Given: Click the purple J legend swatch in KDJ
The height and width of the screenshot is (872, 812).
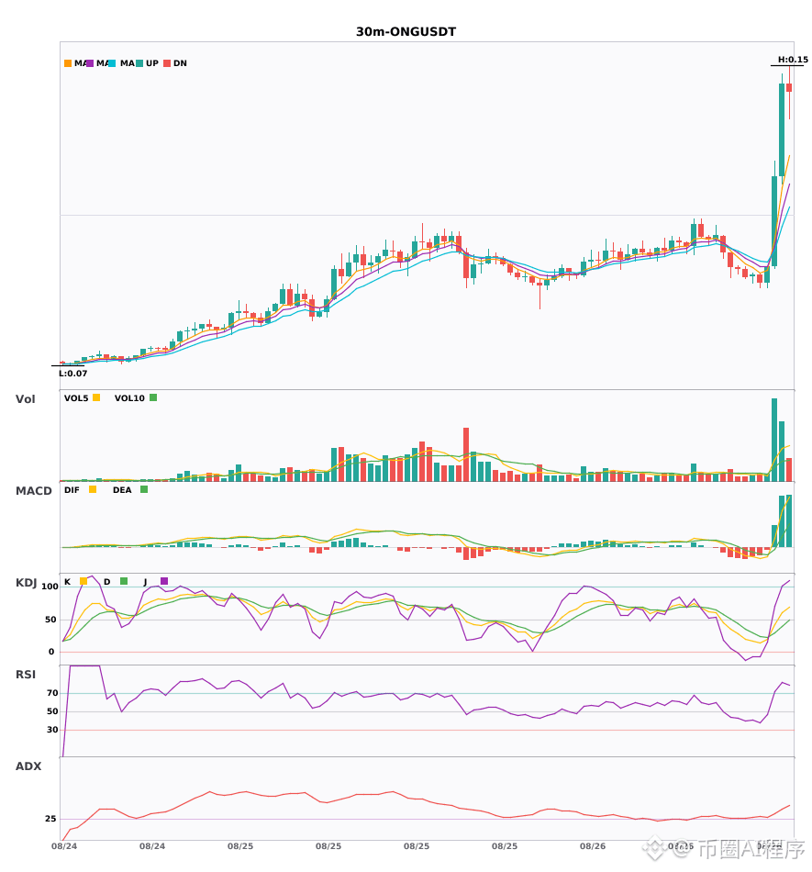Looking at the screenshot, I should pos(164,581).
